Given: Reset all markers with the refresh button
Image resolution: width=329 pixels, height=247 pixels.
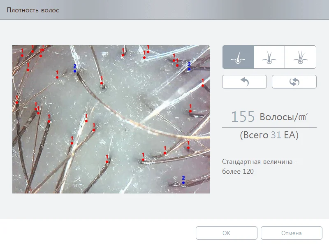Looking at the screenshot, I should [294, 82].
